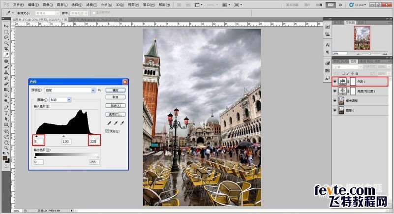Toggle Quick Mask mode at toolbox bottom
Viewport: 394px width, 214px height.
tap(6, 166)
